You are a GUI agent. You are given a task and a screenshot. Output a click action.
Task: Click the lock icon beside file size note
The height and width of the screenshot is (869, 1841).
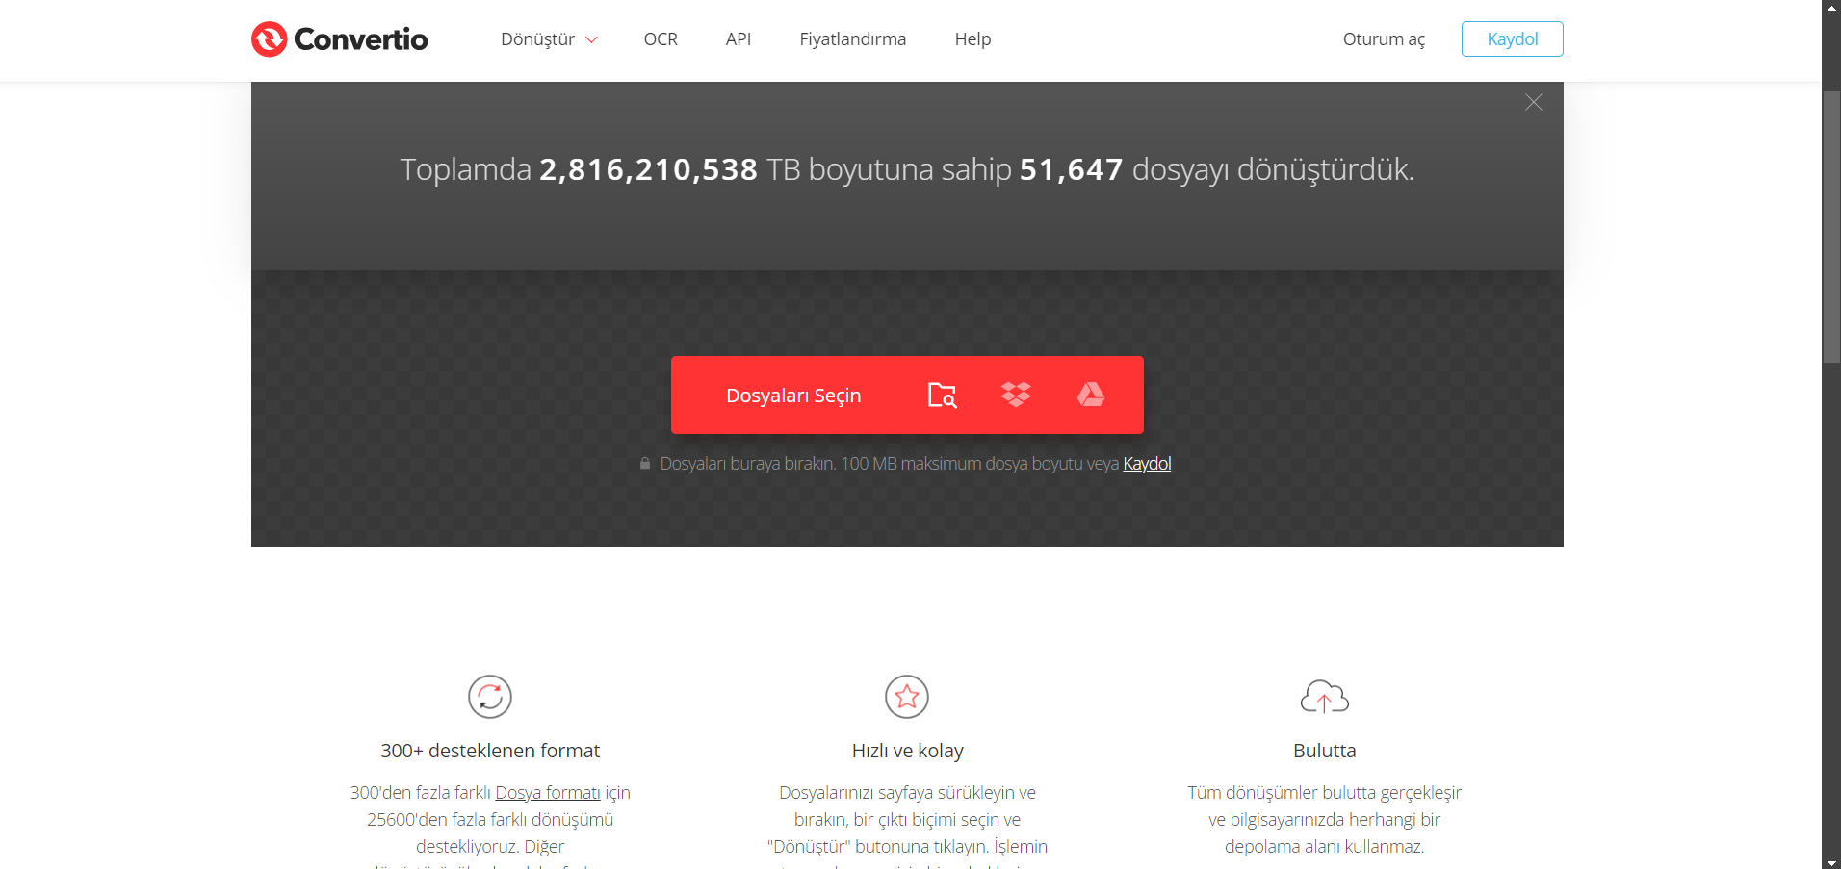coord(645,464)
